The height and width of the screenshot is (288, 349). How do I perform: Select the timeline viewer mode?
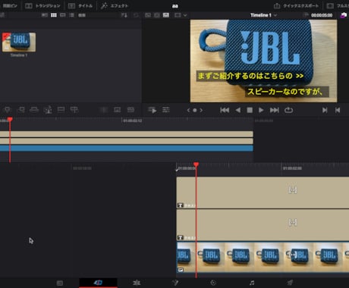(166, 15)
